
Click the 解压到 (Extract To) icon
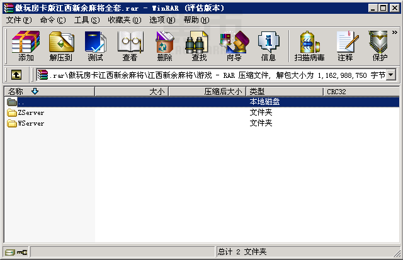coord(61,46)
